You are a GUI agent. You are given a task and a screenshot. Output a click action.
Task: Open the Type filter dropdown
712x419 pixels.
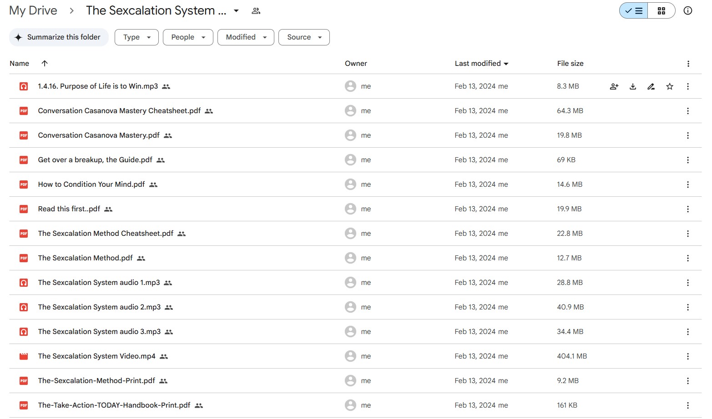136,37
